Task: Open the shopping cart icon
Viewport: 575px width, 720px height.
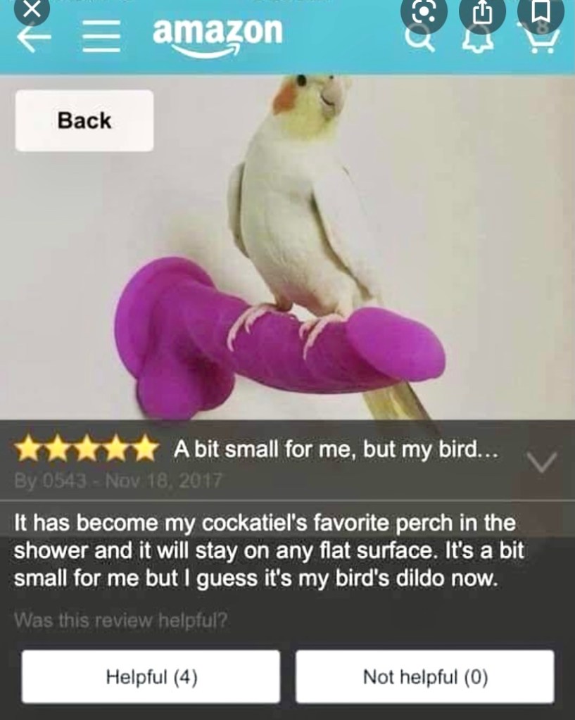Action: 543,42
